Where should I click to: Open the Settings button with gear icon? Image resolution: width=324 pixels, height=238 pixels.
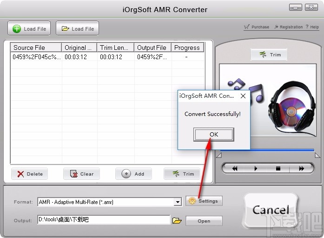pos(204,201)
